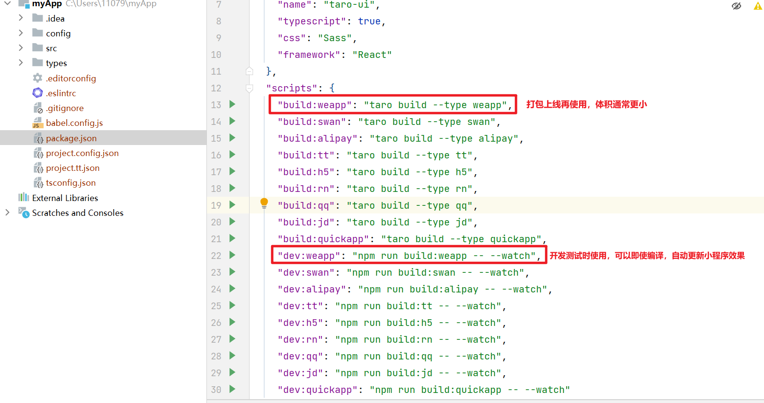Open babel.config.js file
The height and width of the screenshot is (403, 764).
click(x=74, y=123)
